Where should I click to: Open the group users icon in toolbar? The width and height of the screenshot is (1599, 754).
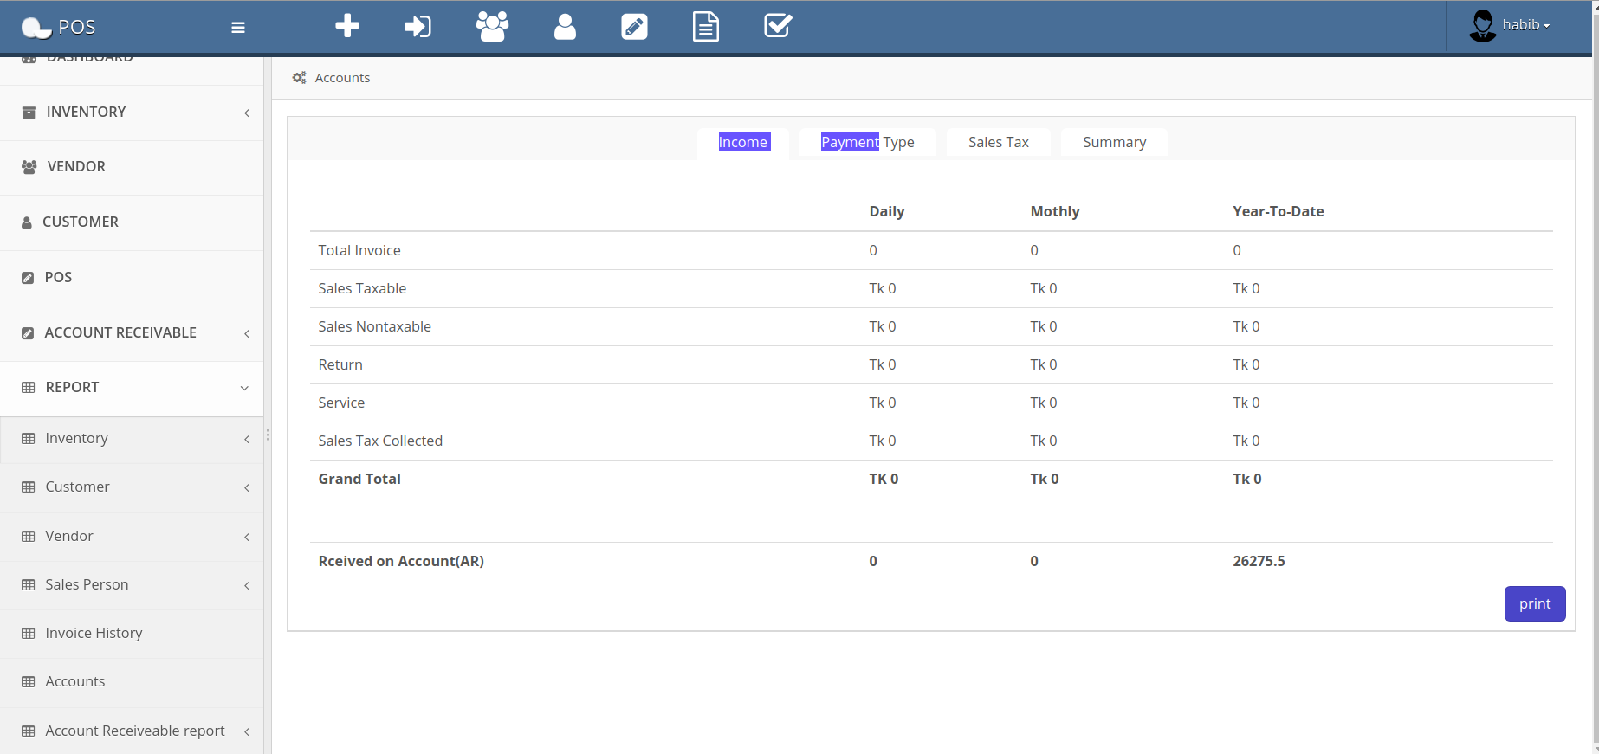click(492, 26)
